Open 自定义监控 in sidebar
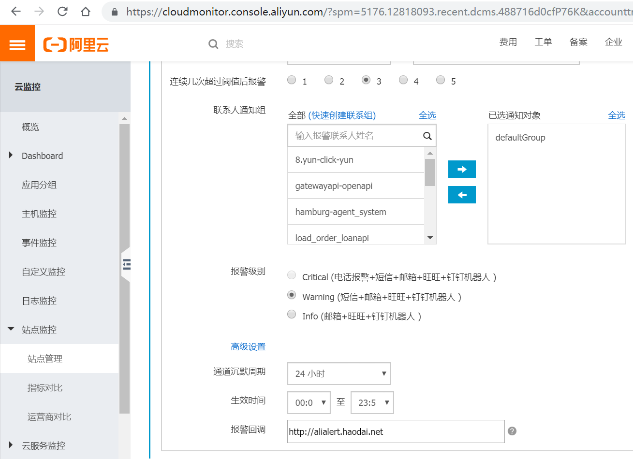Viewport: 633px width, 459px height. pyautogui.click(x=44, y=272)
